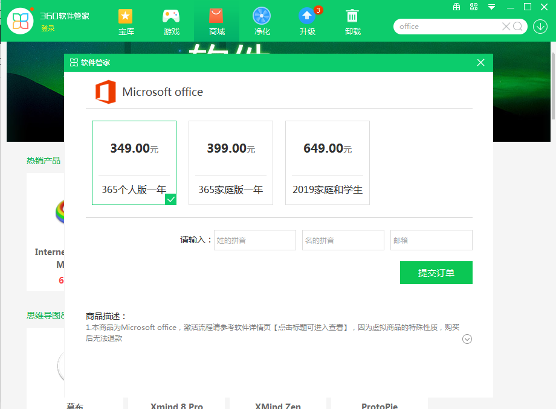The width and height of the screenshot is (556, 409).
Task: Click the main window vertical scrollbar
Action: tap(553, 86)
